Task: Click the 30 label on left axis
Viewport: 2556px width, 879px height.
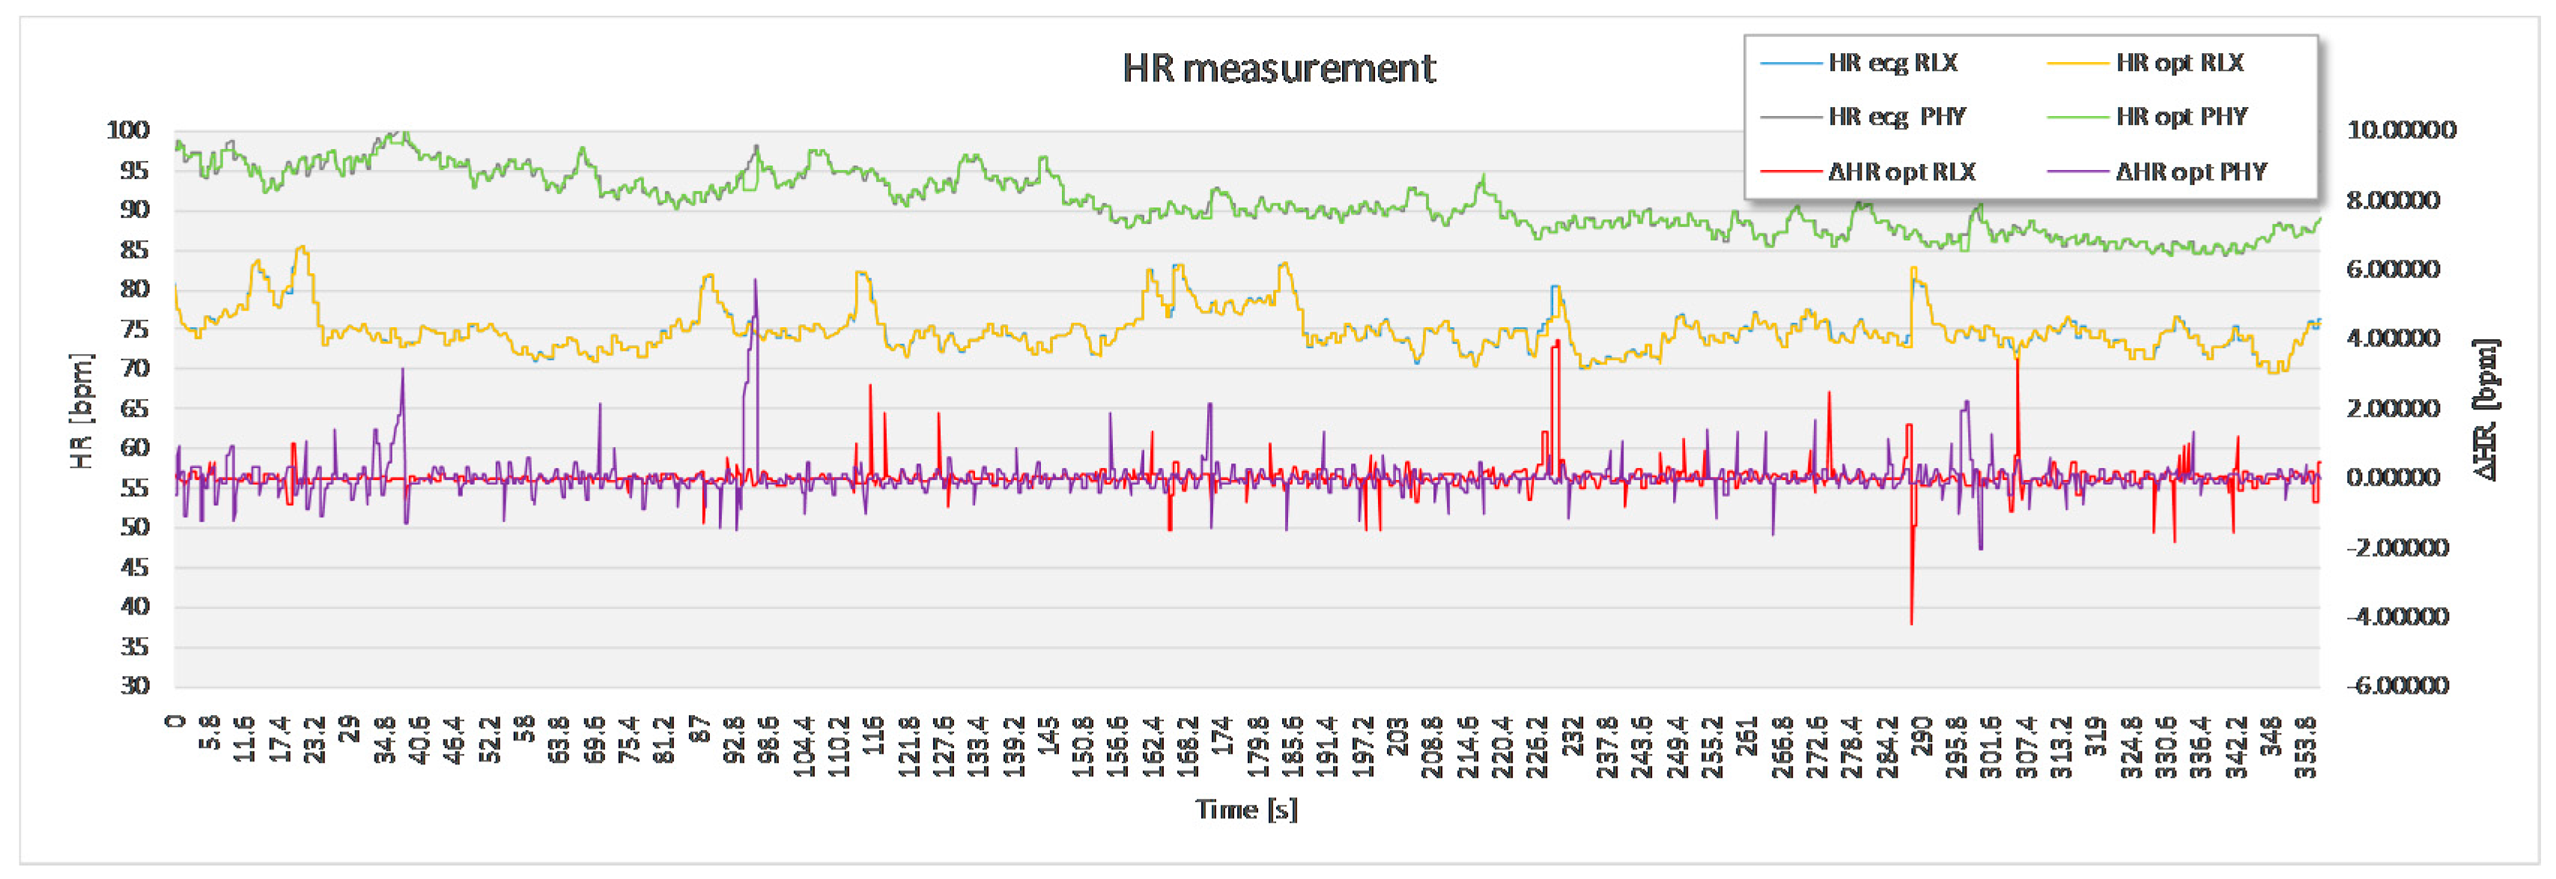Action: click(135, 686)
